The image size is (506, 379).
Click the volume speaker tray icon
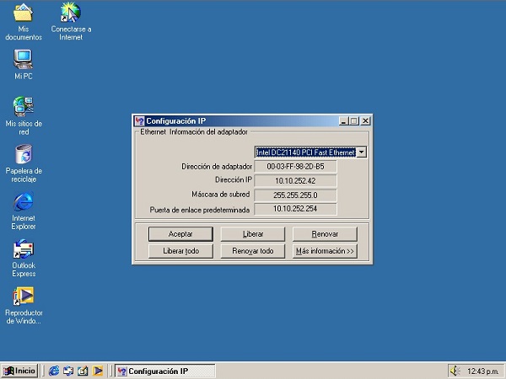coord(454,371)
